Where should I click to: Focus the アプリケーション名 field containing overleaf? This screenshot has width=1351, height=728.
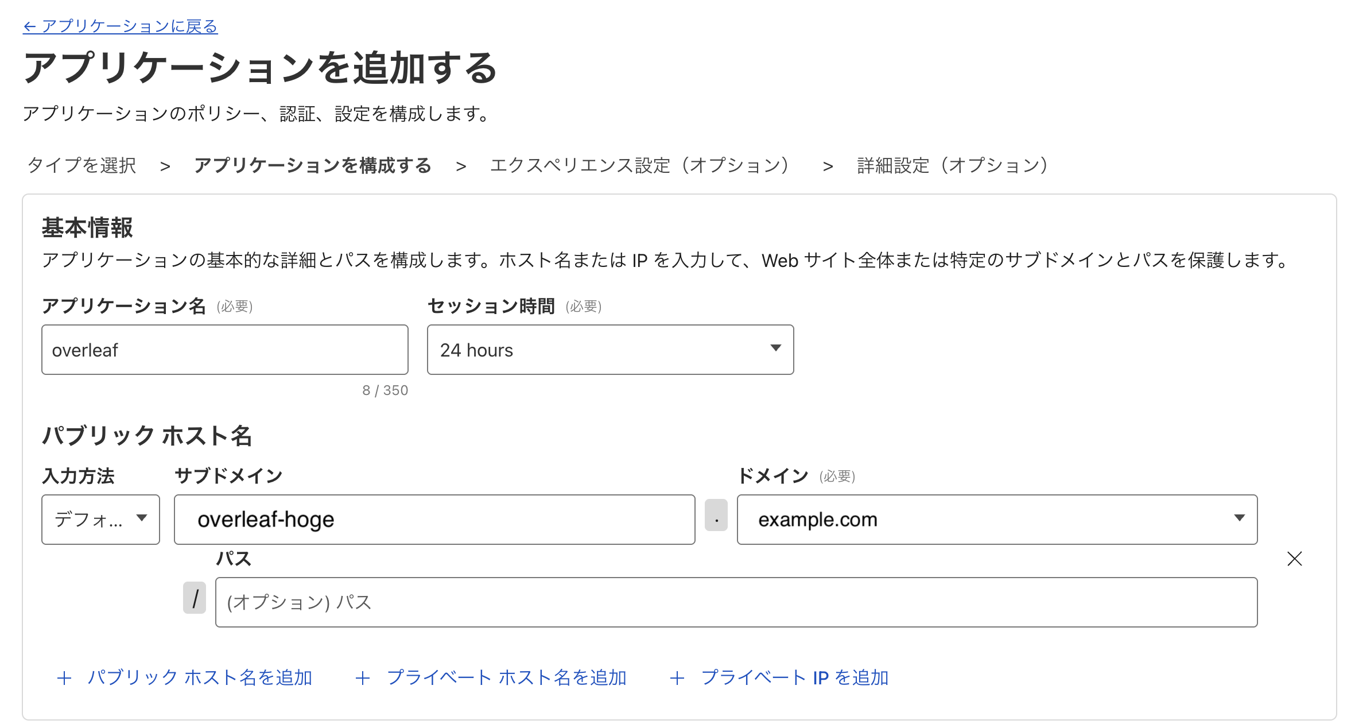[x=224, y=350]
